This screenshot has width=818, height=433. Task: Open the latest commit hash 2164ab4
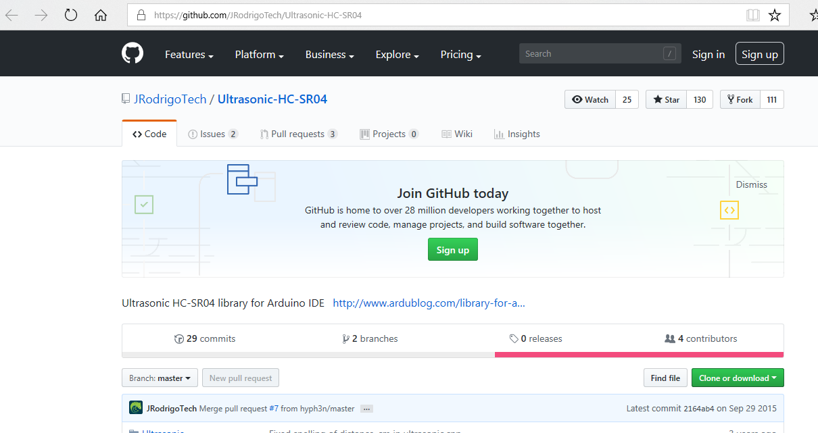[x=700, y=409]
